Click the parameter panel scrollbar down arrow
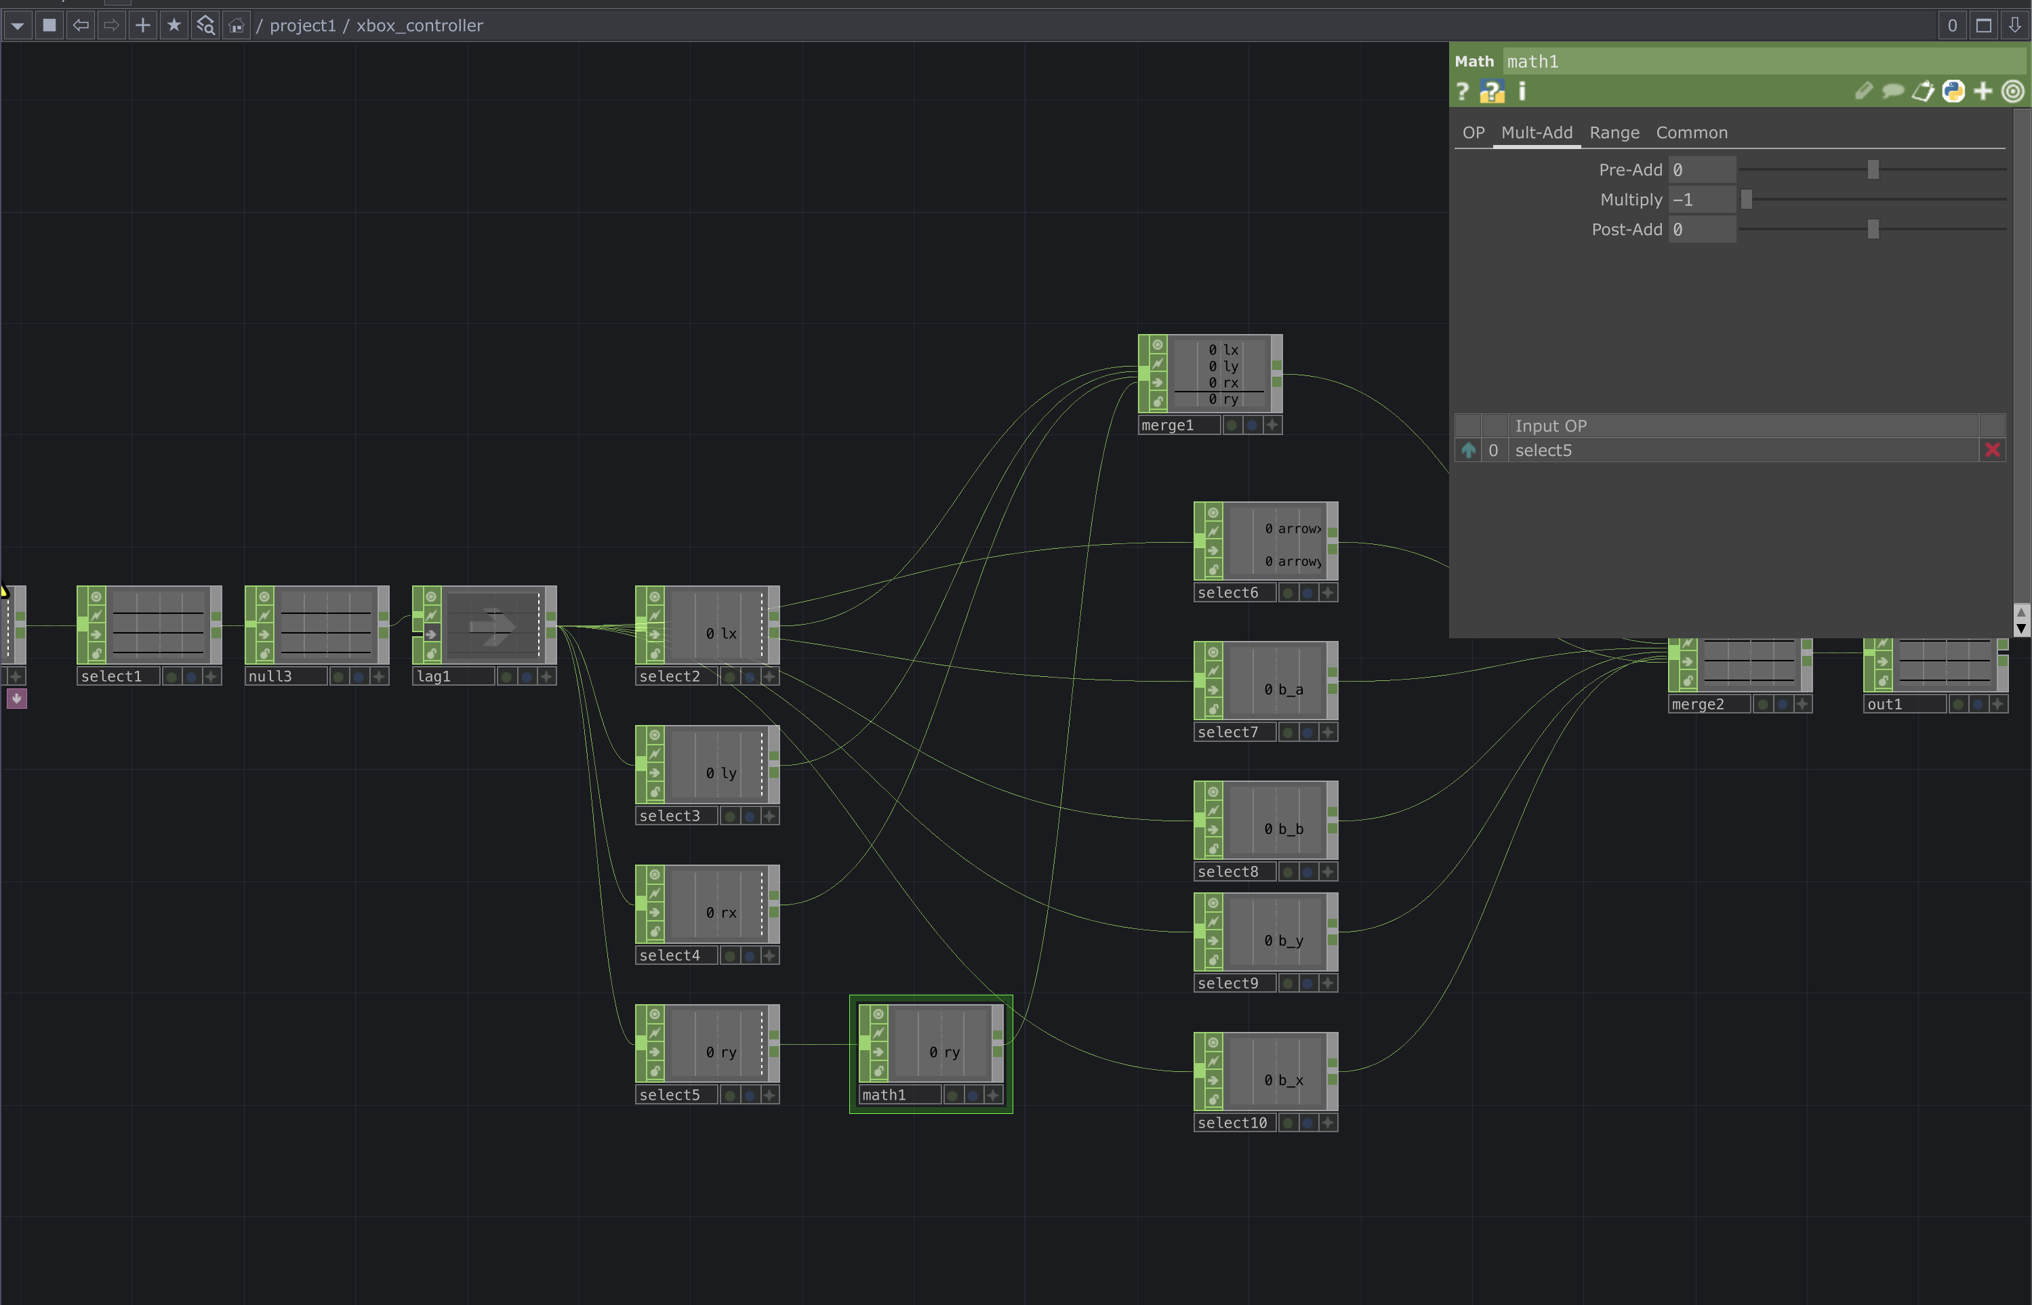2032x1305 pixels. 2022,628
